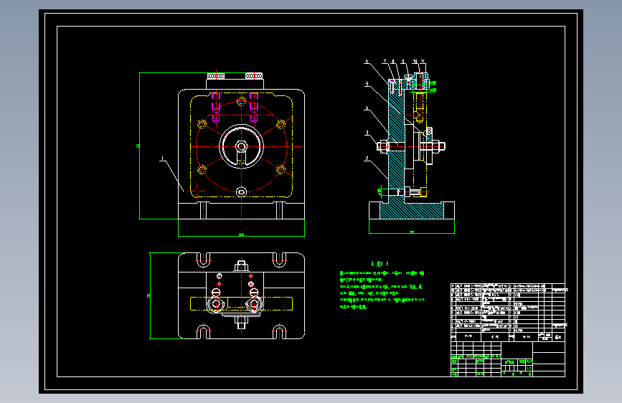The width and height of the screenshot is (622, 403).
Task: Select the green base width dimension under section view
Action: pos(412,232)
